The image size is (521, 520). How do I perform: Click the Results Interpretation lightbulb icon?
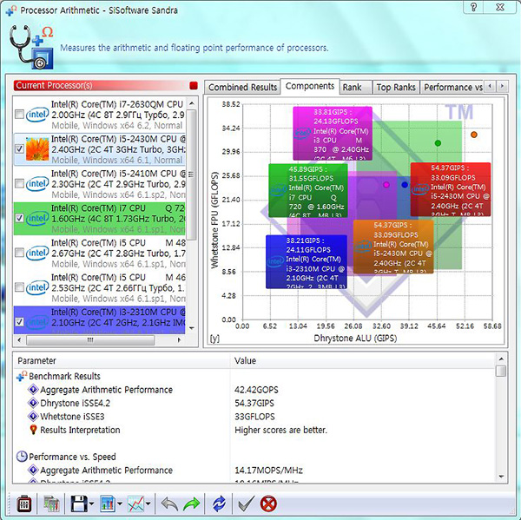click(x=33, y=430)
